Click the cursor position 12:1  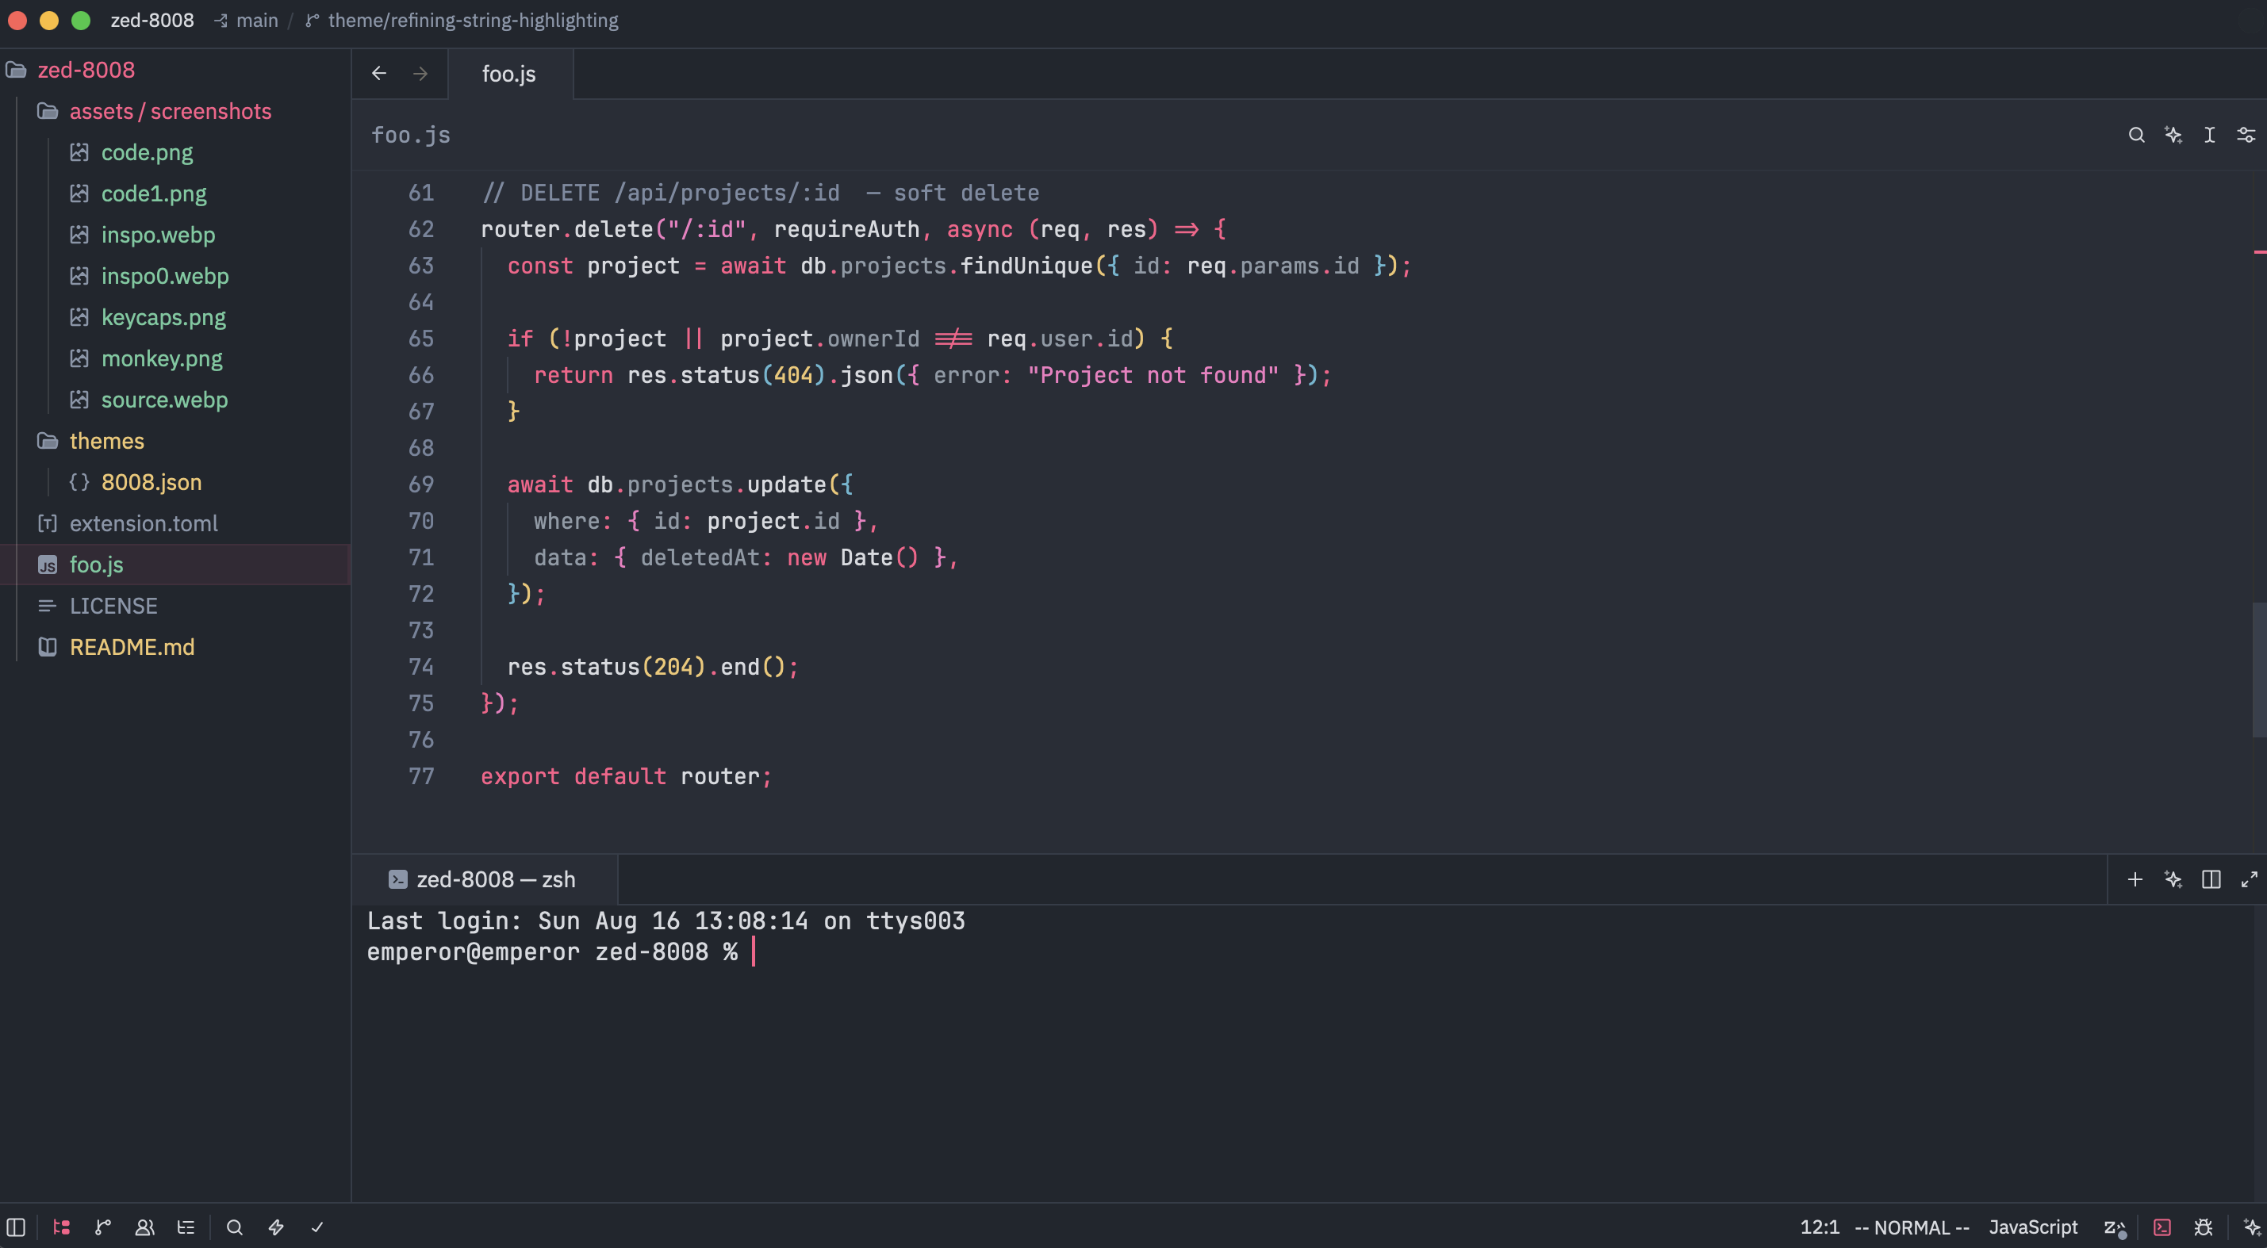(1819, 1227)
